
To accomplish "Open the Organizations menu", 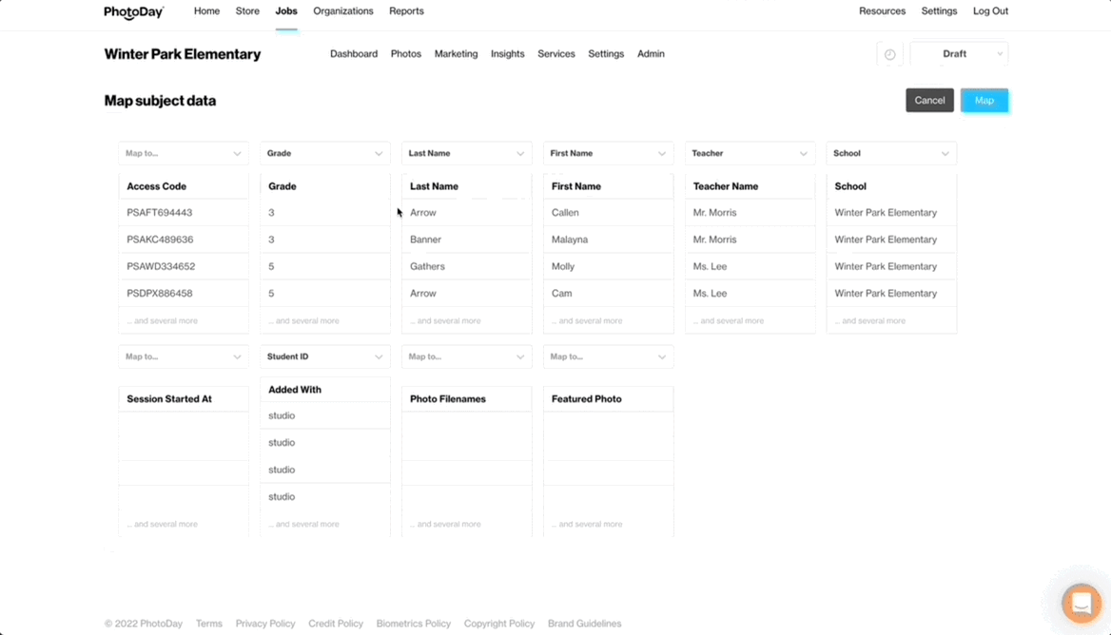I will pyautogui.click(x=342, y=11).
